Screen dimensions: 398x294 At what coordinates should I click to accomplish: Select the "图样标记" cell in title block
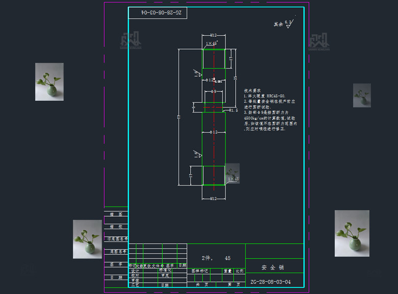200,271
